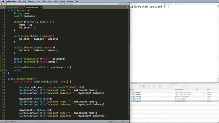The height and width of the screenshot is (123, 219).
Task: Open Finder group-by options dropdown
Action: point(154,86)
